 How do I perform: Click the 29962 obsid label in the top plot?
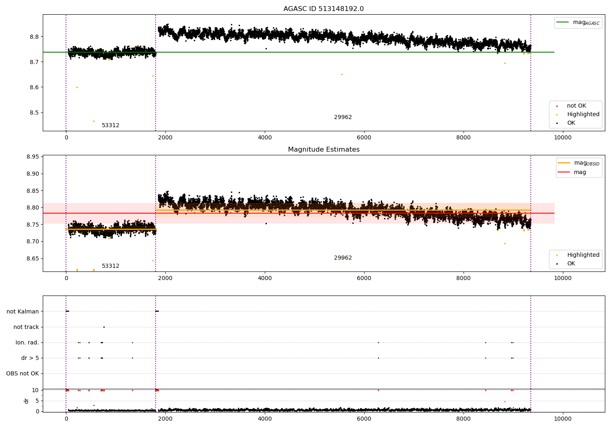coord(343,117)
